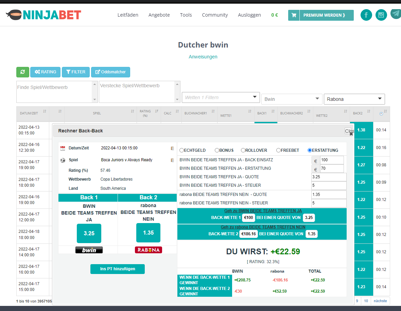Select the ERSTATTUNG radio option
This screenshot has width=401, height=311.
310,150
